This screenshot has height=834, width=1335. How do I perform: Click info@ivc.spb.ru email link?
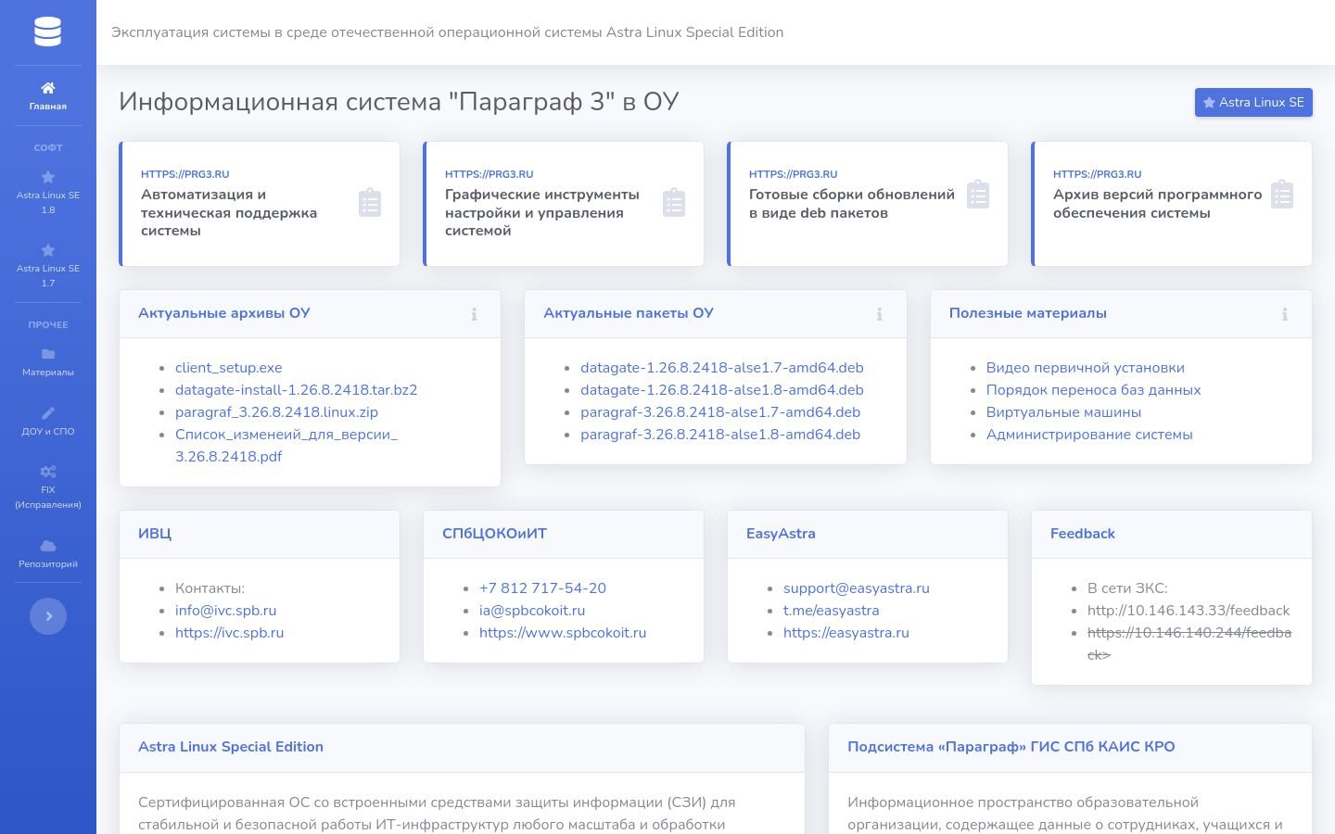(226, 611)
